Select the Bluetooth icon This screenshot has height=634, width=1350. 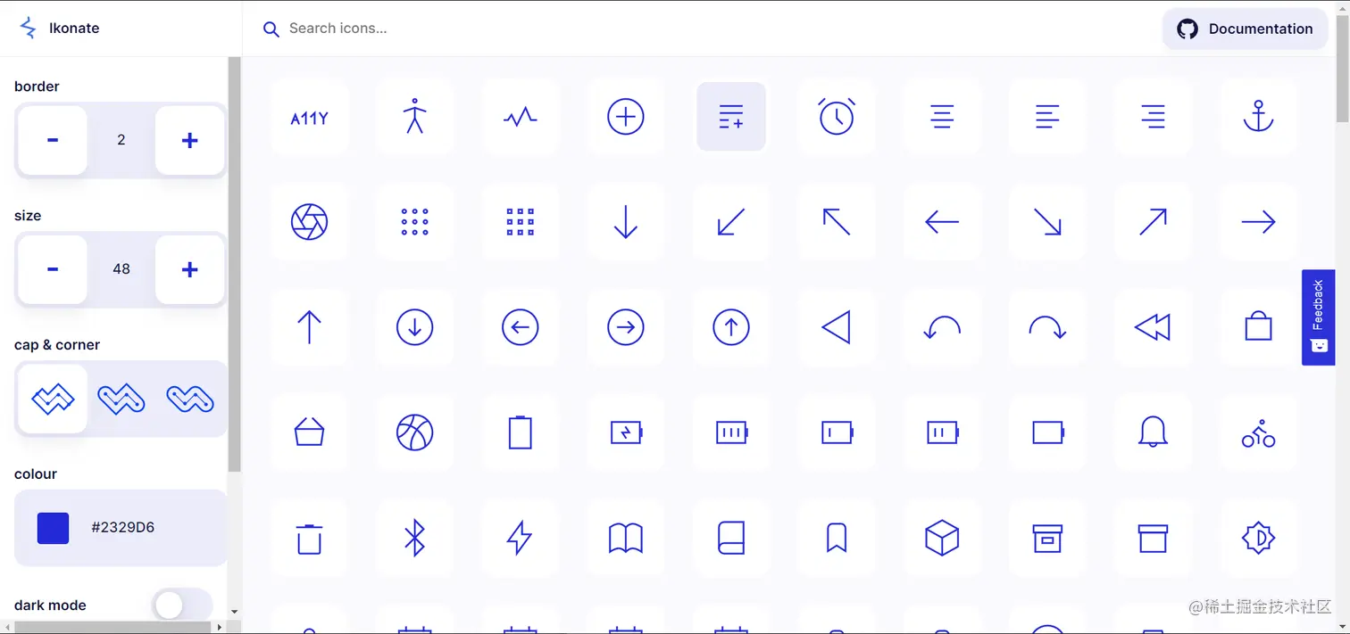tap(414, 538)
